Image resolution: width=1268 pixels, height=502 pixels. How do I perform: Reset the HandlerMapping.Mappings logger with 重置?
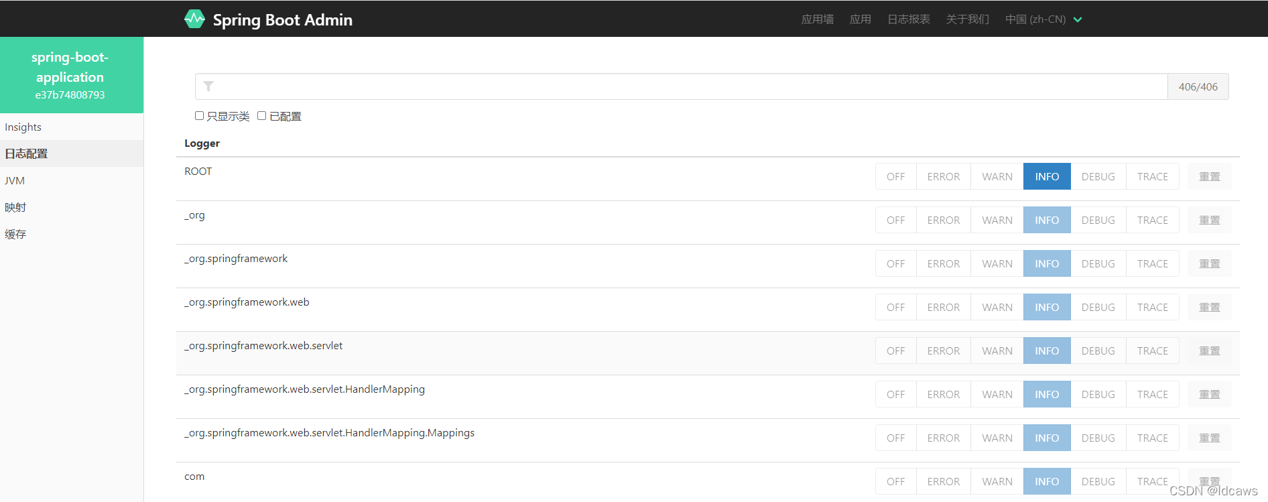tap(1209, 438)
